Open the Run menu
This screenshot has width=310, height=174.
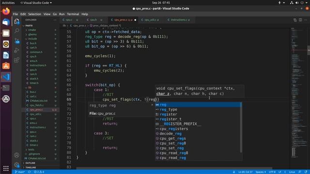point(62,14)
